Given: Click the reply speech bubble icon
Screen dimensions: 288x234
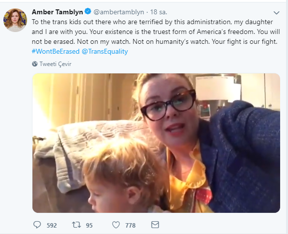Looking at the screenshot, I should 37,225.
